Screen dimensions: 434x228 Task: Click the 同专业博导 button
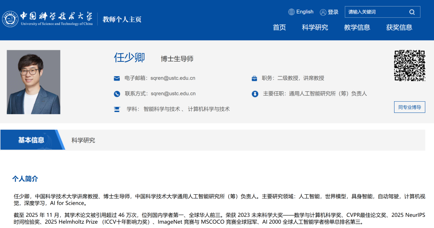pyautogui.click(x=409, y=107)
